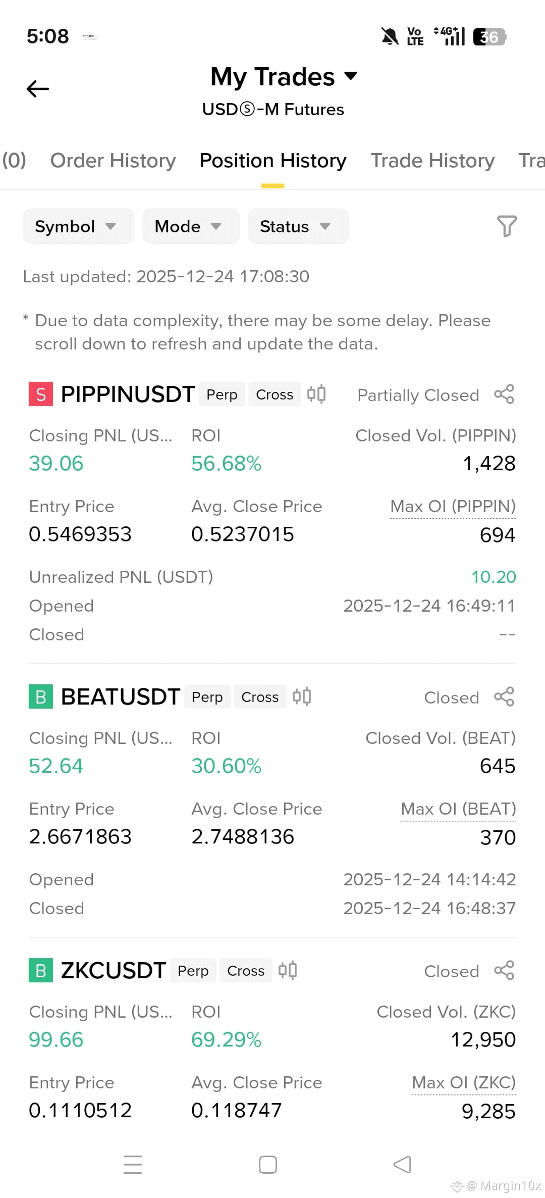The height and width of the screenshot is (1198, 545).
Task: Open the PIPPINUSDT symbol title
Action: click(128, 394)
